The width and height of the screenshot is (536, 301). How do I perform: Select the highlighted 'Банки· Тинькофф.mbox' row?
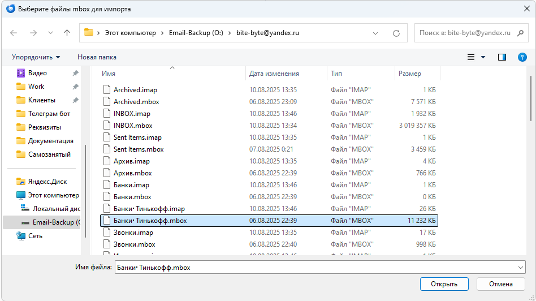coord(269,221)
